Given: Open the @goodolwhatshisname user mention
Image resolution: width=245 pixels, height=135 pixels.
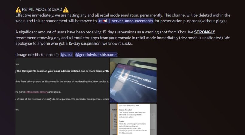Looking at the screenshot, I should (96, 55).
